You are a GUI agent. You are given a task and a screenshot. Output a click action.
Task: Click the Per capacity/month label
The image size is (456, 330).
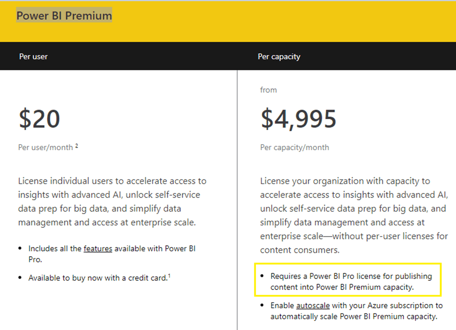pyautogui.click(x=295, y=148)
